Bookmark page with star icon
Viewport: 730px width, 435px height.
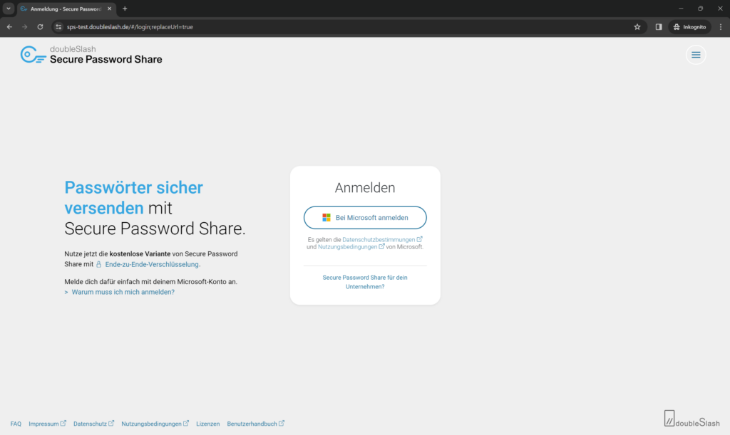[x=637, y=27]
